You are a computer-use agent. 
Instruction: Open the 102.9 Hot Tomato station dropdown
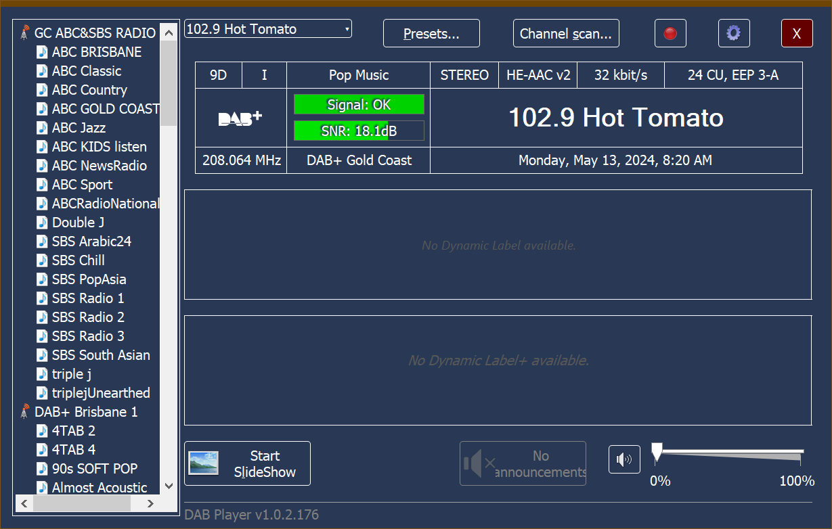pyautogui.click(x=268, y=29)
